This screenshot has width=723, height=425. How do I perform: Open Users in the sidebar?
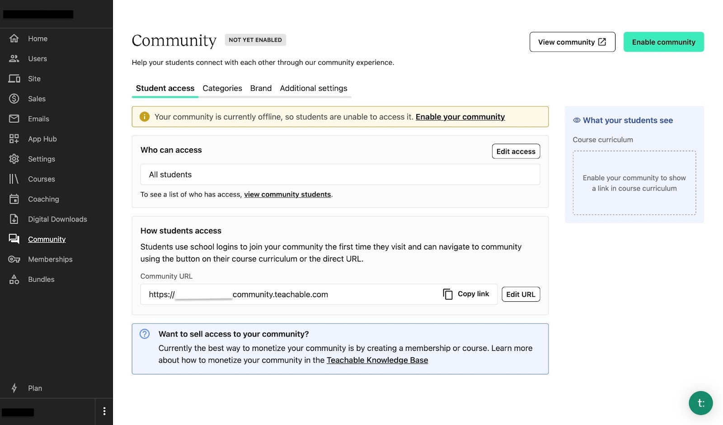pos(38,59)
